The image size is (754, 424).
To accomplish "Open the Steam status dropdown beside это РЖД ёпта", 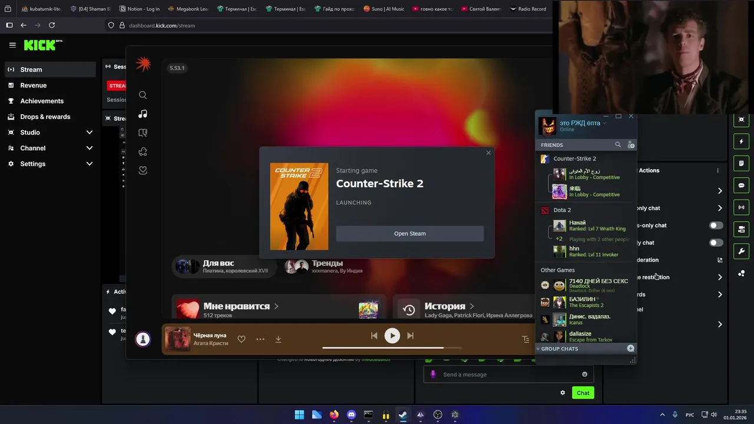I will click(604, 123).
